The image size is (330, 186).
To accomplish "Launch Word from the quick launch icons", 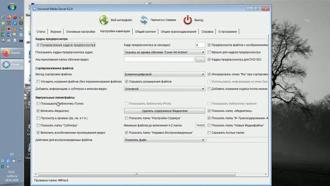I will (x=9, y=35).
